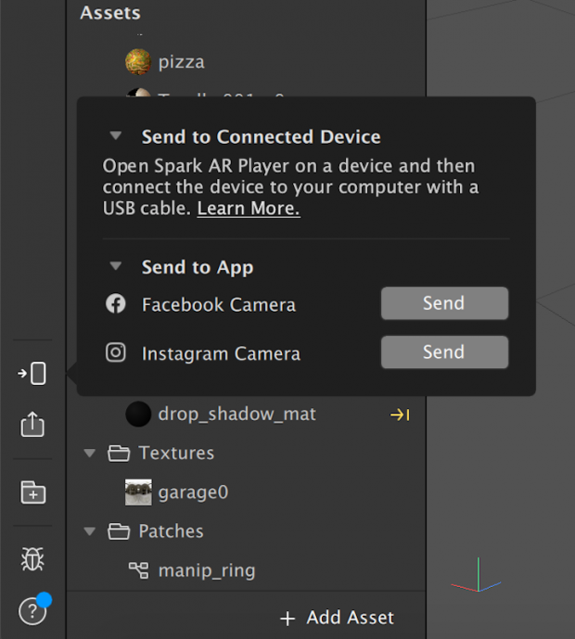Viewport: 575px width, 639px height.
Task: Click the manip_ring patch icon
Action: 138,570
